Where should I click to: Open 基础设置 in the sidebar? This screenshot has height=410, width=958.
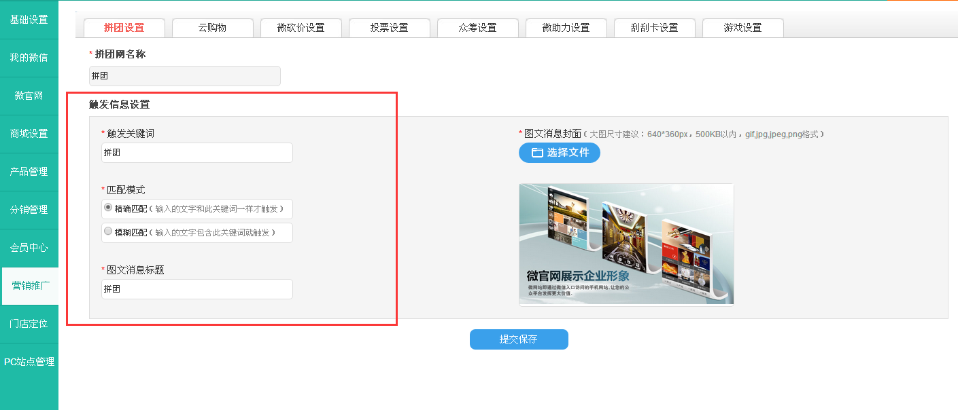[29, 20]
